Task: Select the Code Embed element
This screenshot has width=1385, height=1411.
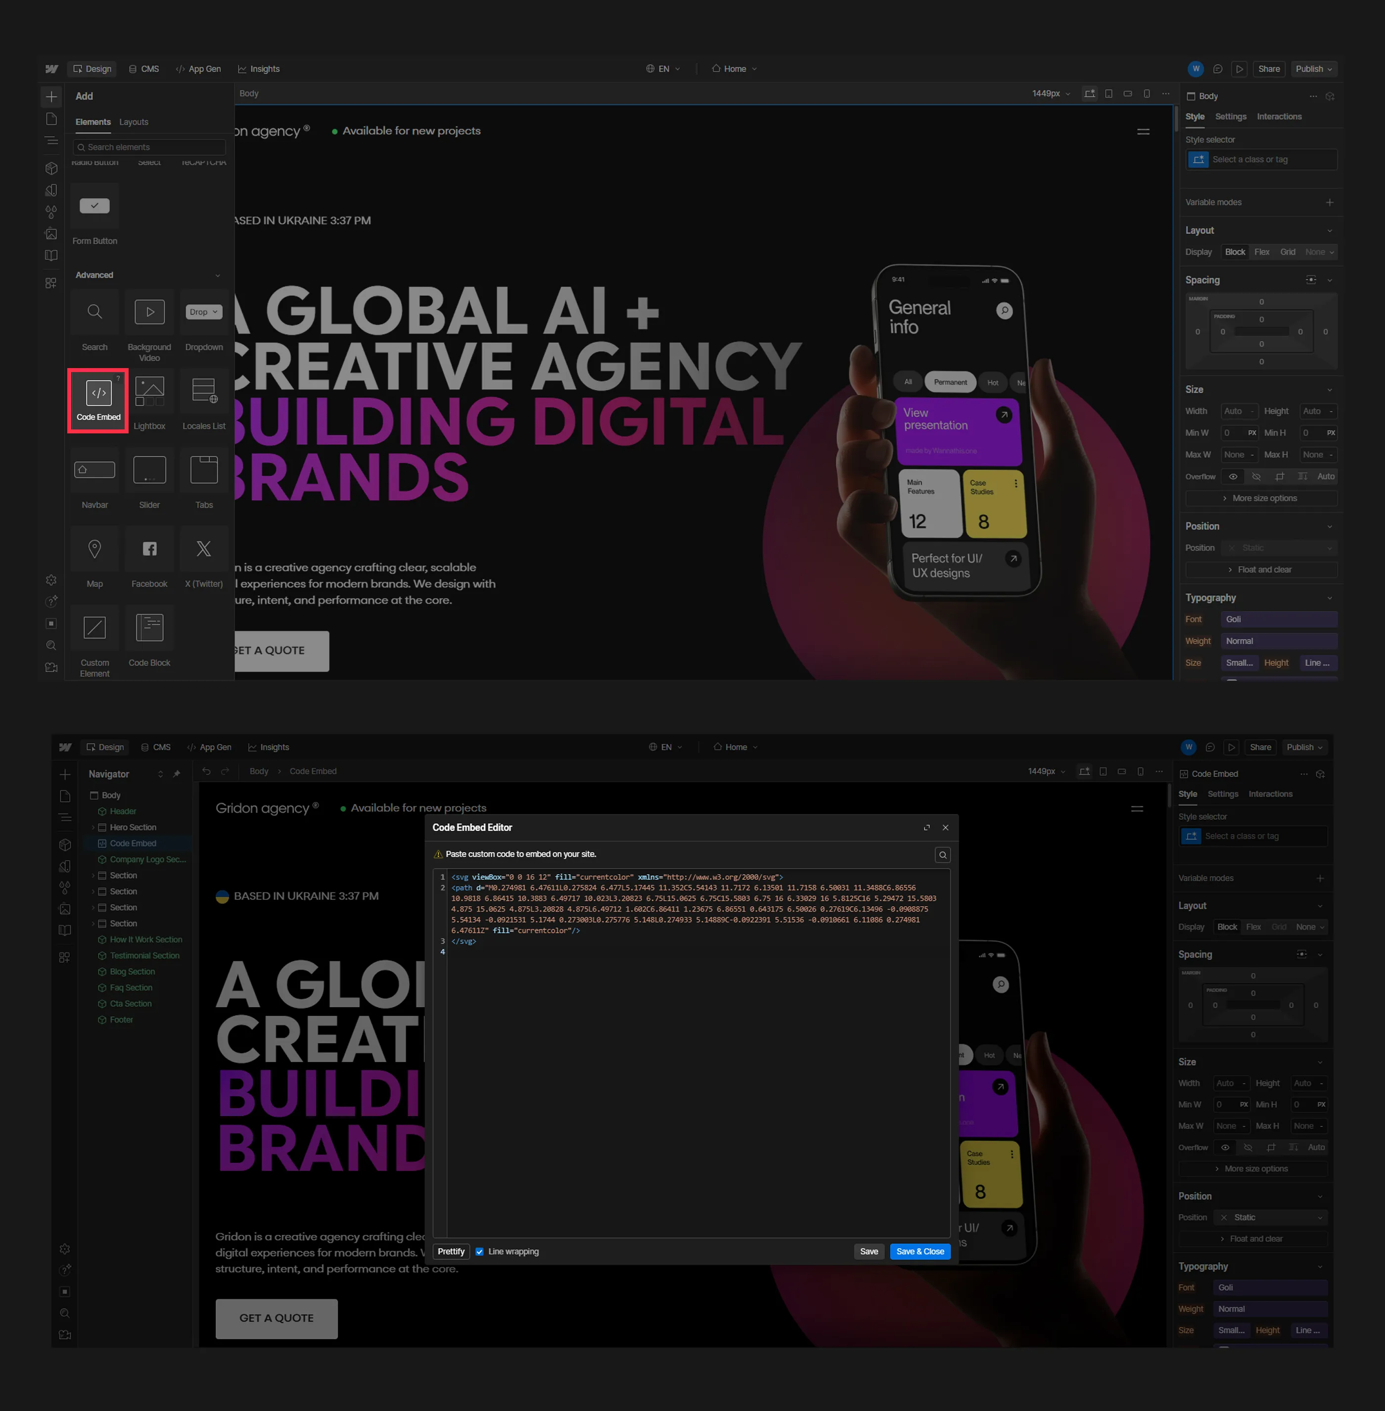Action: point(98,399)
